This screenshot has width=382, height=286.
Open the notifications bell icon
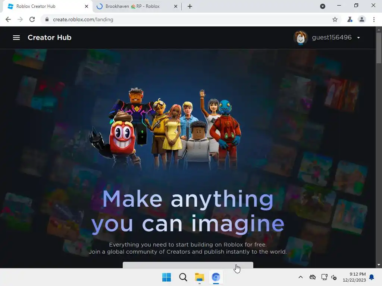coord(372,277)
